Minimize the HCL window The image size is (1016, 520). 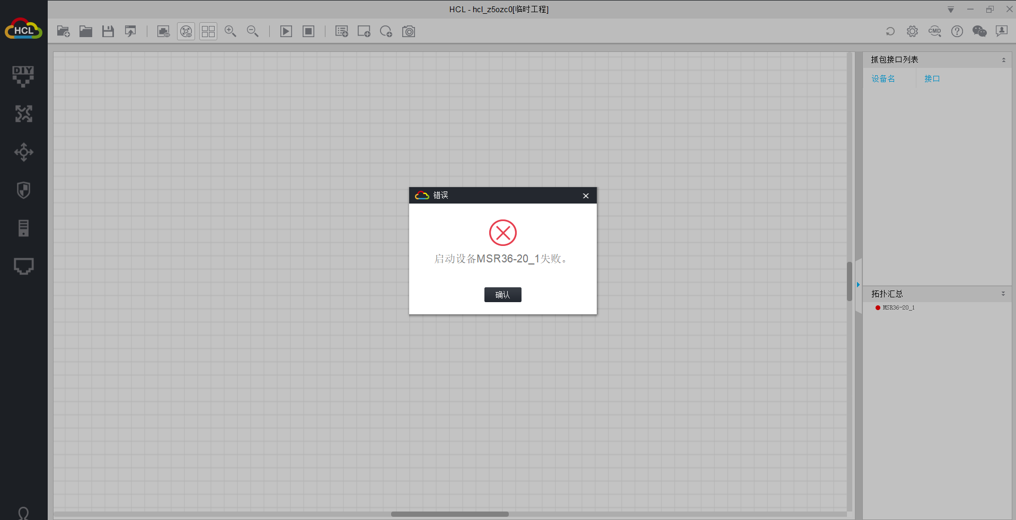(x=970, y=10)
